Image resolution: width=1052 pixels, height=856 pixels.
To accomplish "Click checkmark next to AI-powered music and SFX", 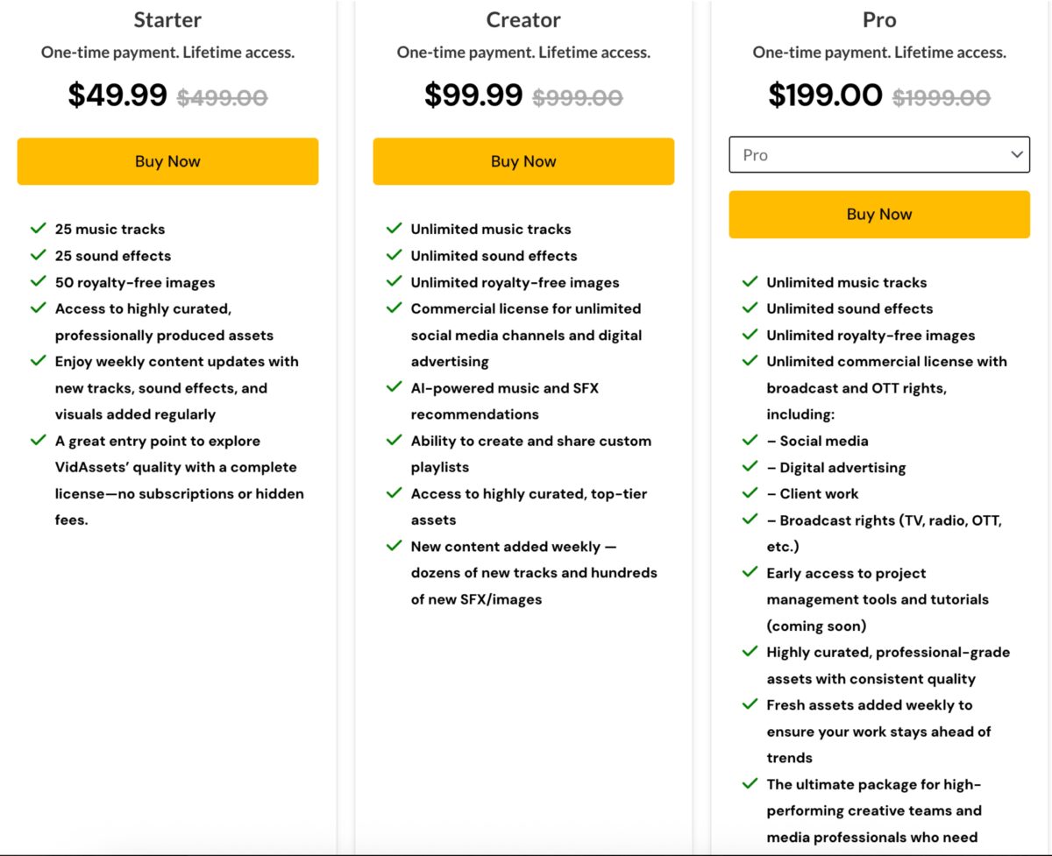I will click(394, 386).
